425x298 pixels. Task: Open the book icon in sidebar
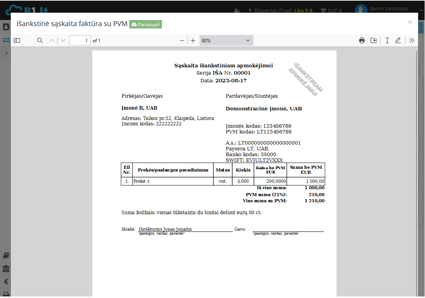6,256
